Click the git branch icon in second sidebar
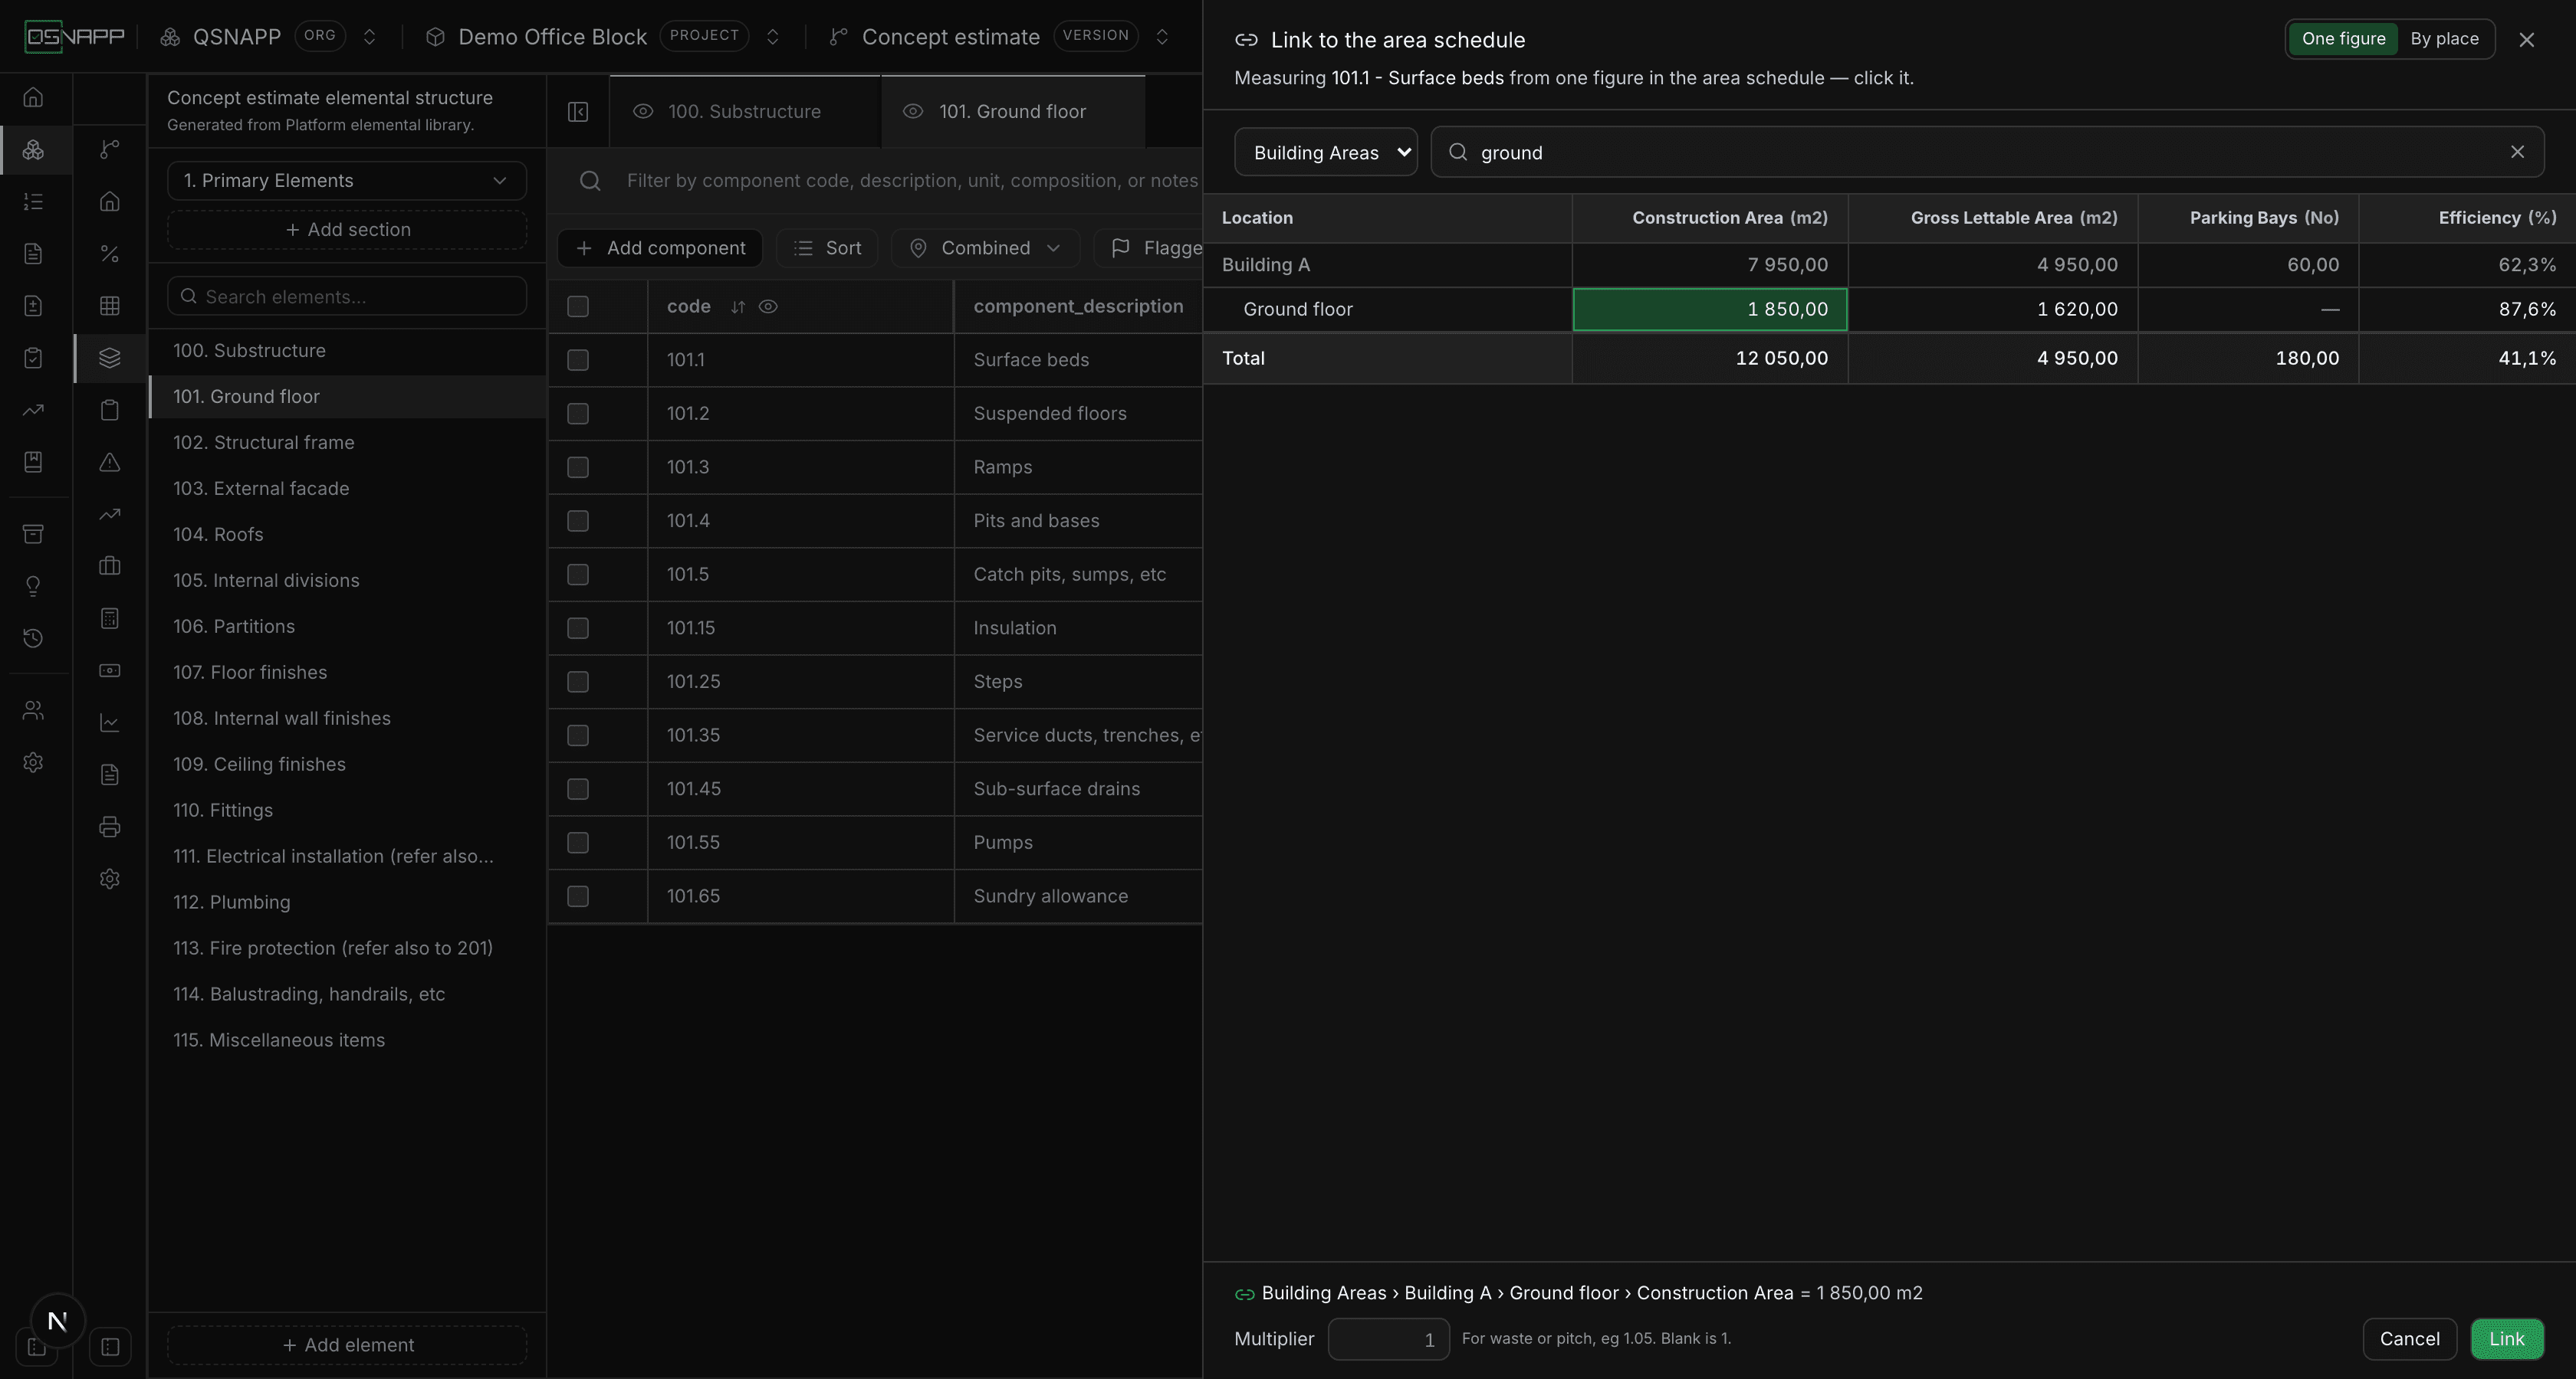Image resolution: width=2576 pixels, height=1379 pixels. point(110,150)
